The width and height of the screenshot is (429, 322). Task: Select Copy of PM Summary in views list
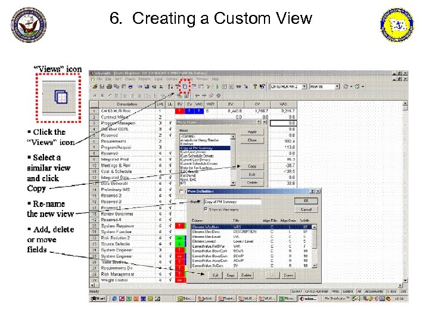(205, 148)
